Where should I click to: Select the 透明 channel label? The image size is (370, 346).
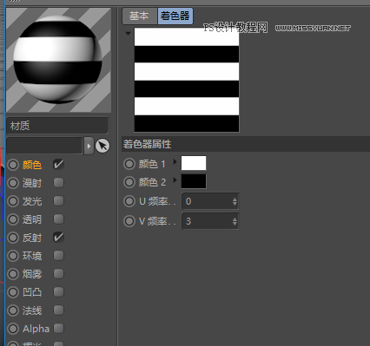click(x=32, y=219)
